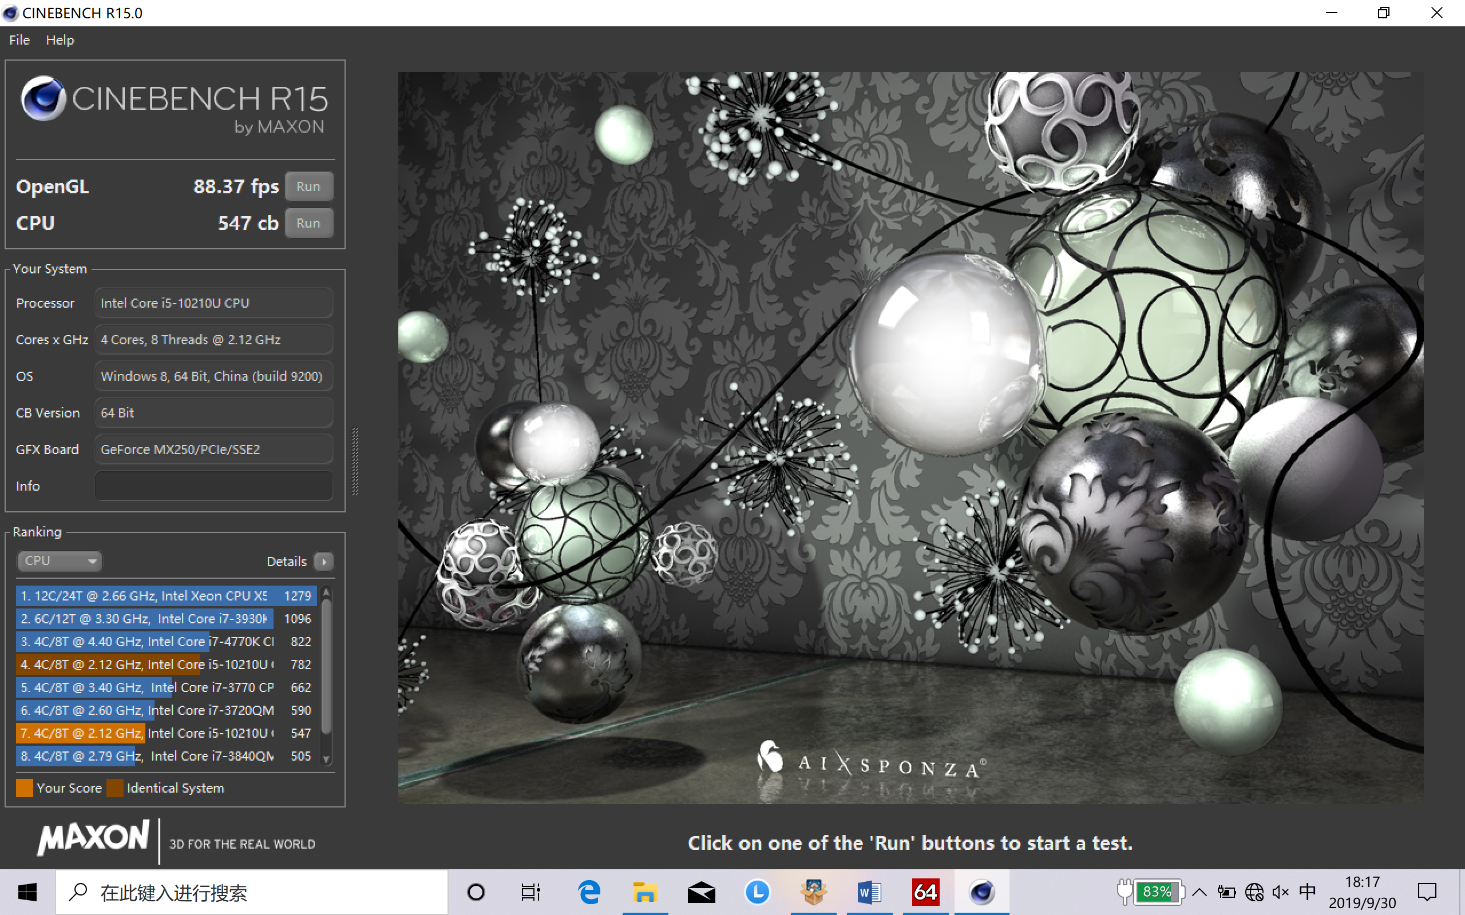Open the Windows Start menu
Image resolution: width=1465 pixels, height=915 pixels.
(27, 892)
